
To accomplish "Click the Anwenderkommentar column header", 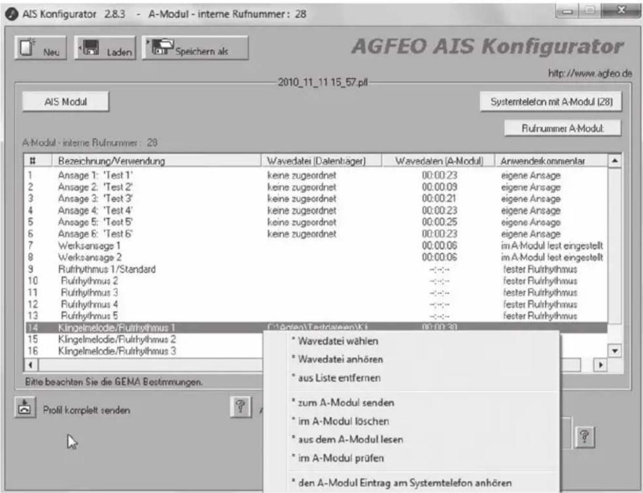I will pyautogui.click(x=551, y=161).
